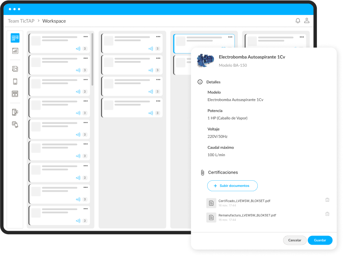The image size is (344, 257).
Task: Select the board view icon in sidebar
Action: tap(15, 38)
